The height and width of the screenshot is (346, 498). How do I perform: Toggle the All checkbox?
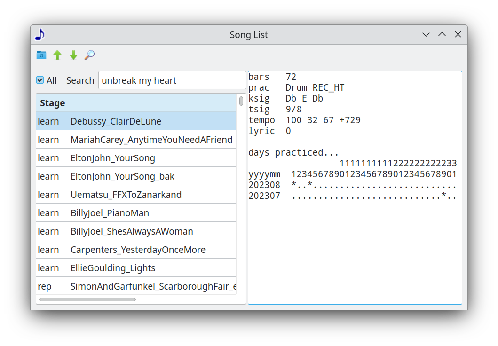[x=40, y=80]
